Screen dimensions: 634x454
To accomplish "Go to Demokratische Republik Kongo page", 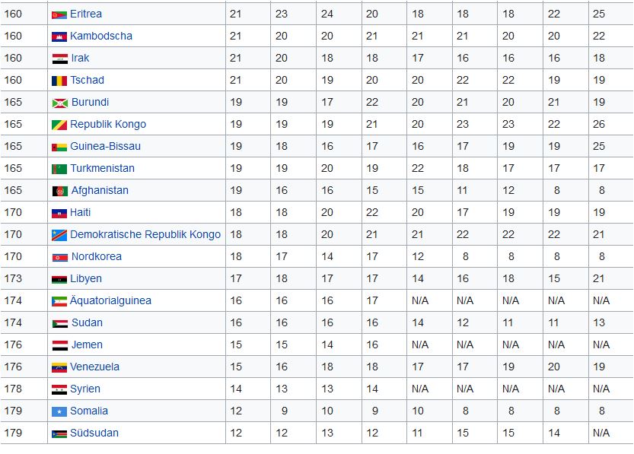I will coord(145,234).
